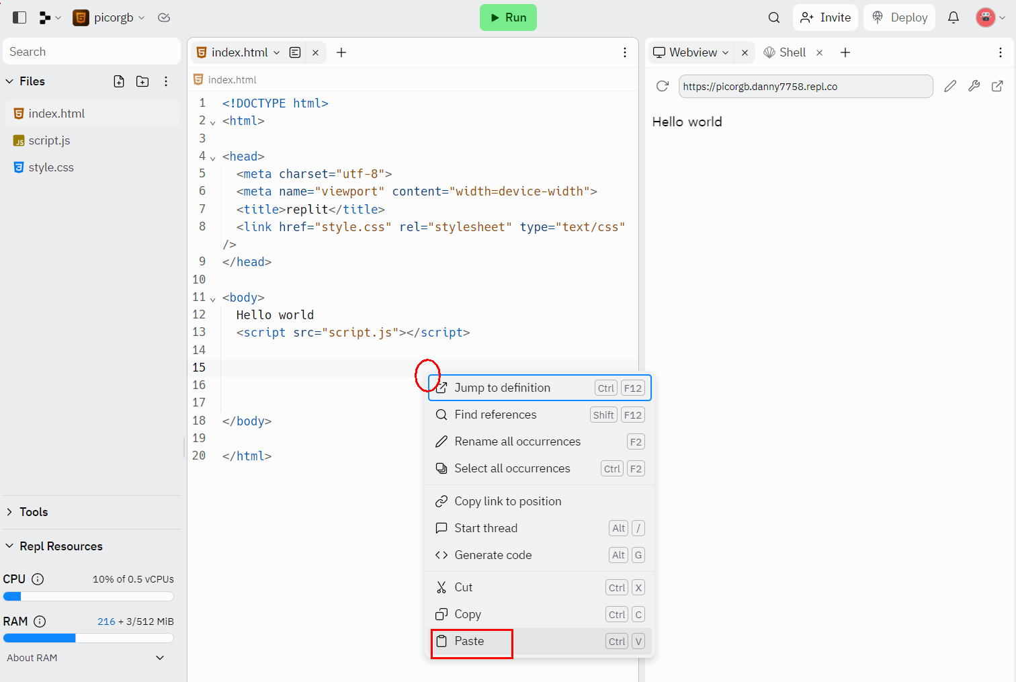
Task: Switch to the Shell tab
Action: [x=785, y=52]
